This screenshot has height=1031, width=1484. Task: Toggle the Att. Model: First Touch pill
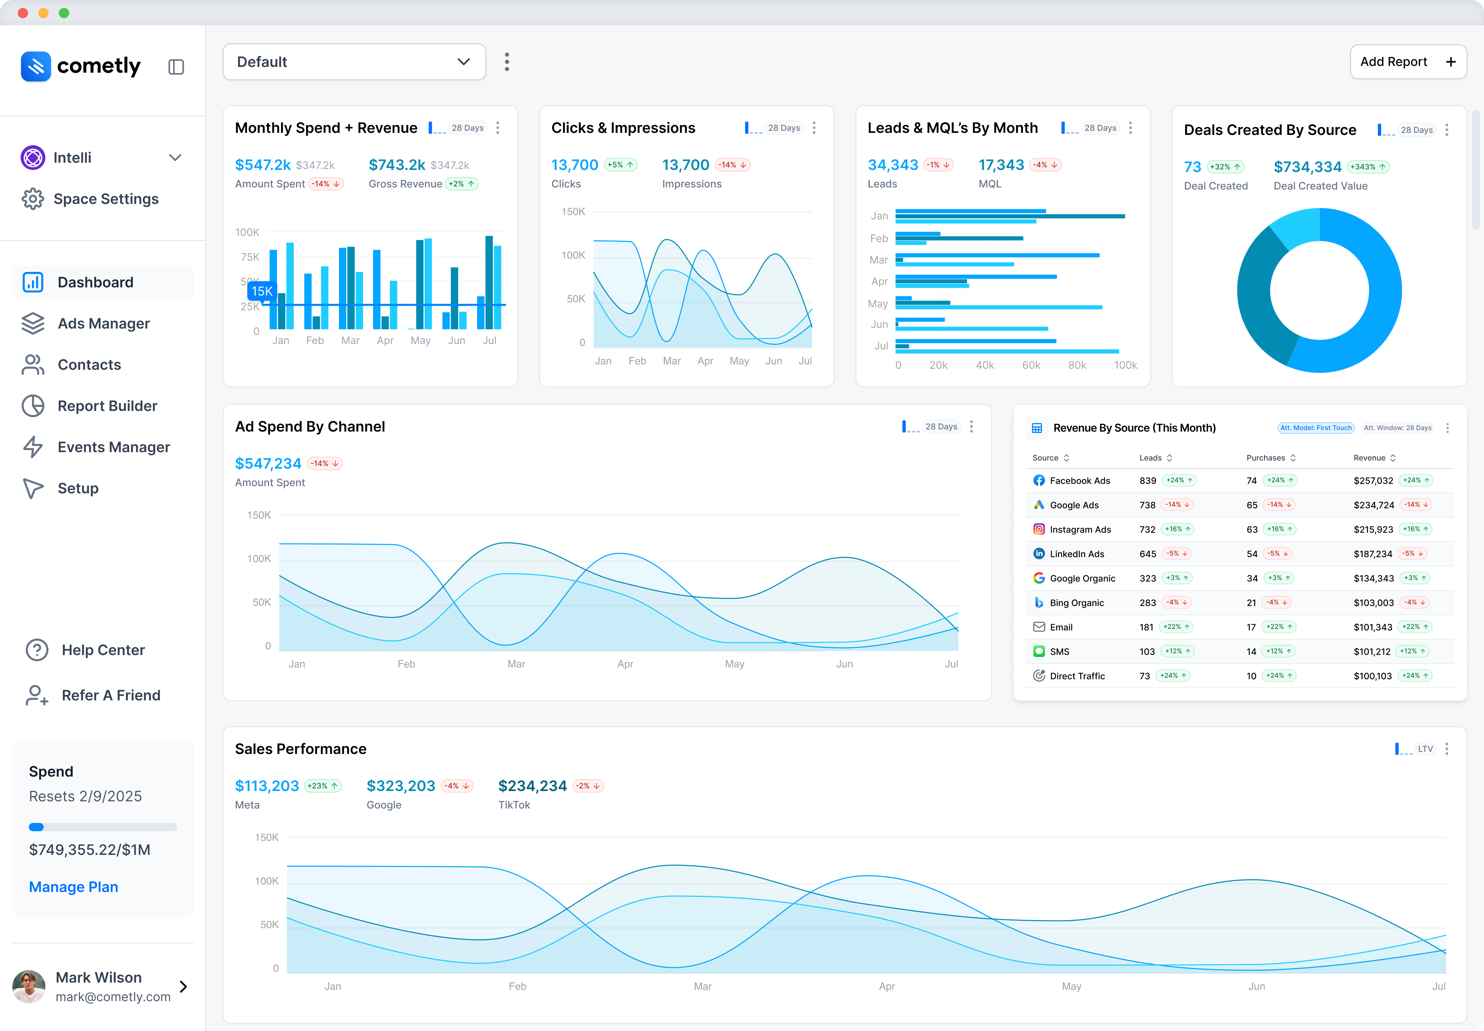click(x=1316, y=427)
